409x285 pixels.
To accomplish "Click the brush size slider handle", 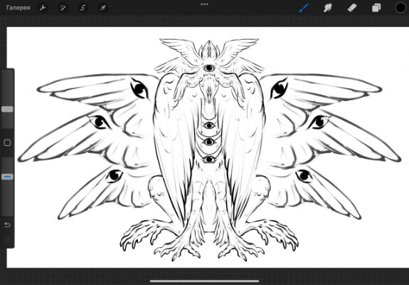I will click(x=7, y=109).
